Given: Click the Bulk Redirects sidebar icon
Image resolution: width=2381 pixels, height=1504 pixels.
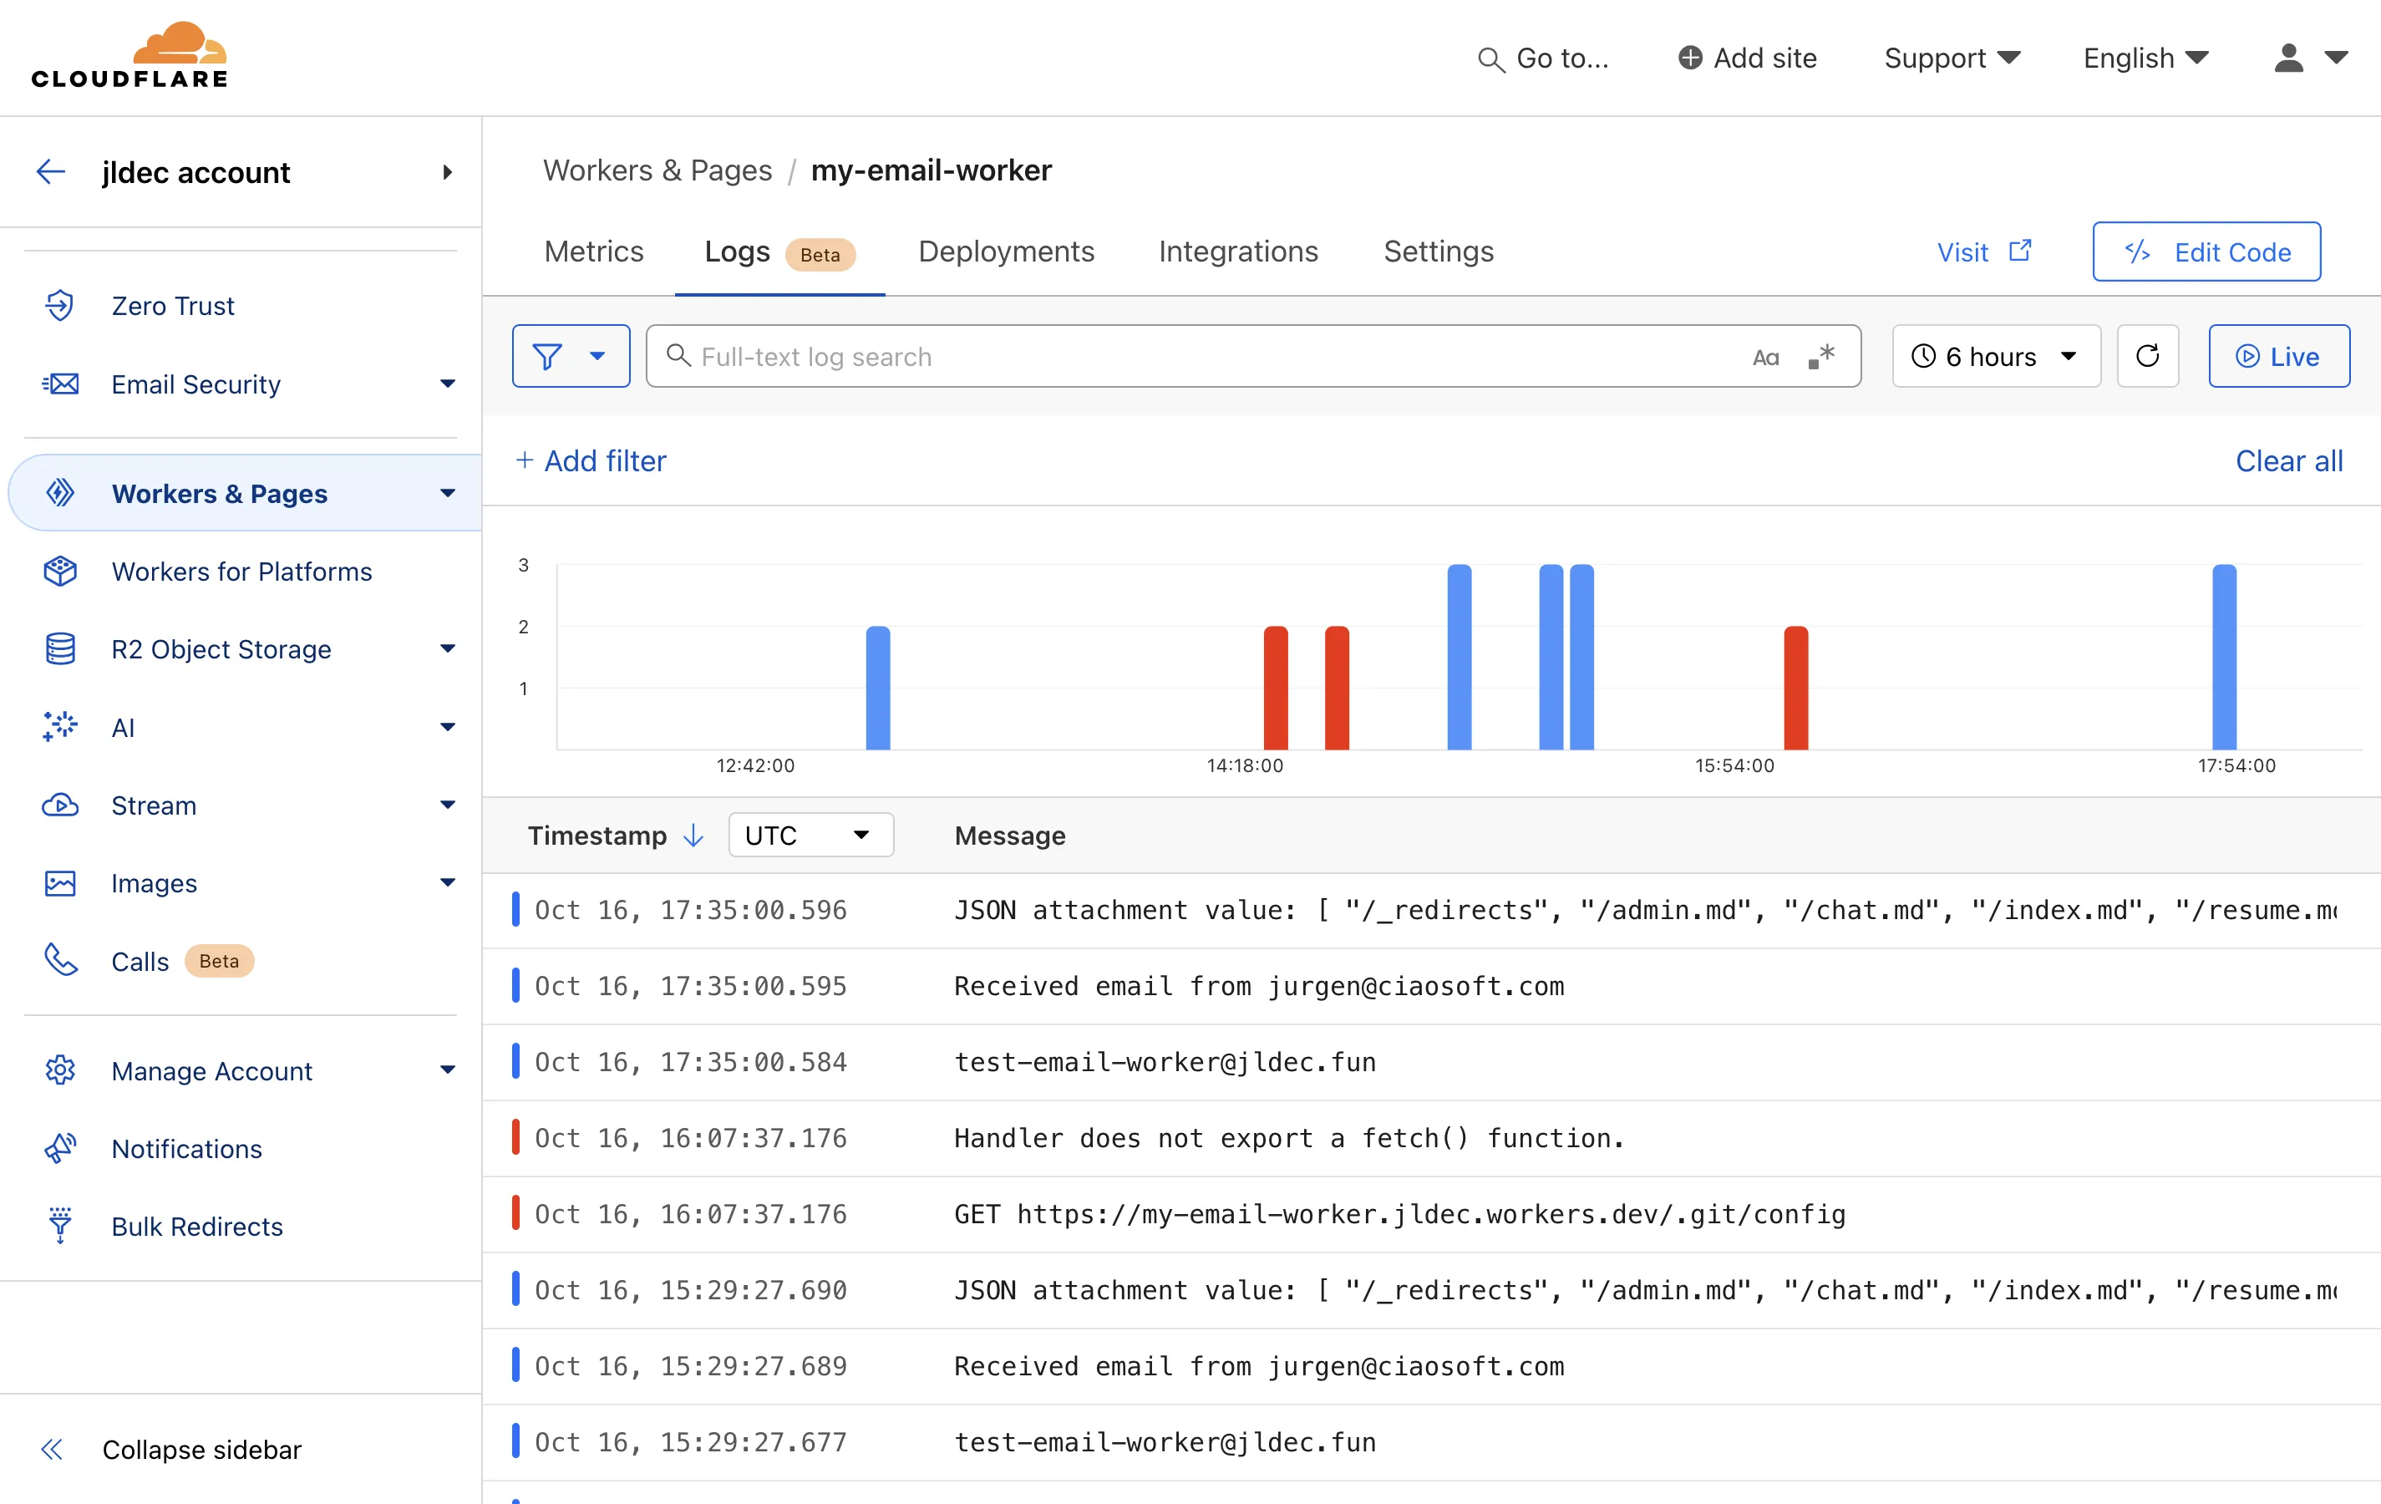Looking at the screenshot, I should 61,1227.
